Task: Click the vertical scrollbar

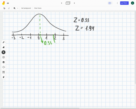Action: pyautogui.click(x=135, y=47)
